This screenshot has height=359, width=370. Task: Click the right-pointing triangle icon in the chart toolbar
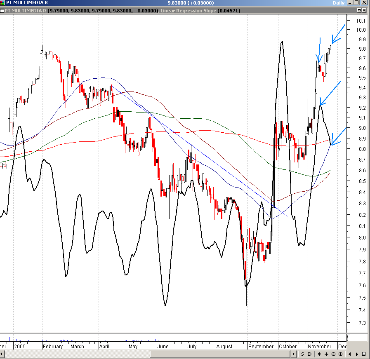pyautogui.click(x=357, y=354)
